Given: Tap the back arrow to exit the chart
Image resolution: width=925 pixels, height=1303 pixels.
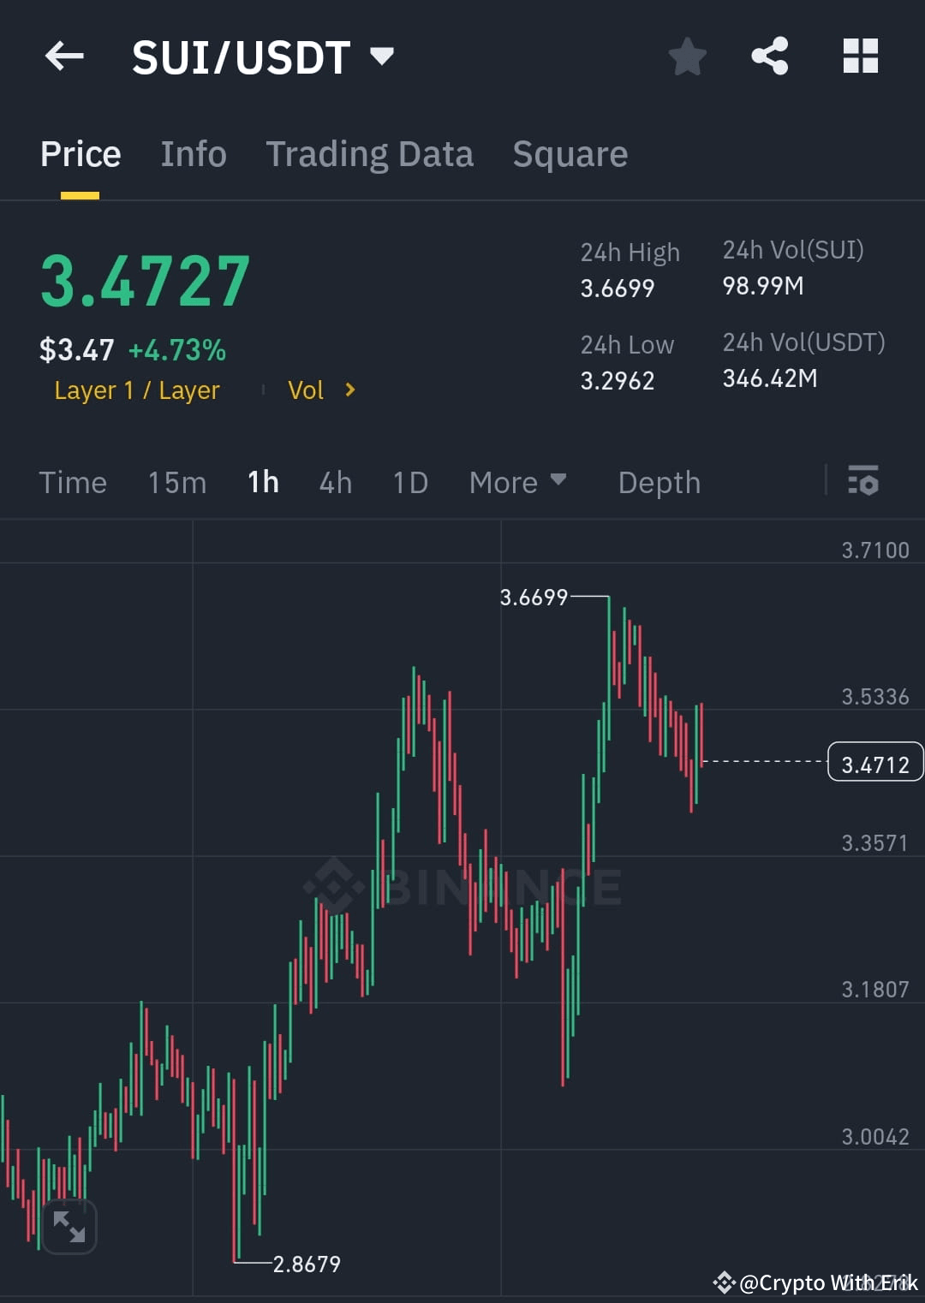Looking at the screenshot, I should pos(64,56).
